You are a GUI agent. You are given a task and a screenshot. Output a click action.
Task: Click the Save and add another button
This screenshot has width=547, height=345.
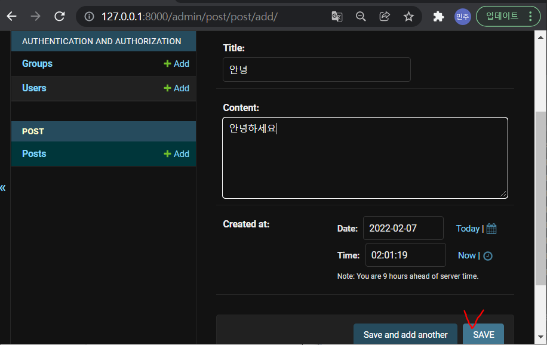tap(405, 334)
